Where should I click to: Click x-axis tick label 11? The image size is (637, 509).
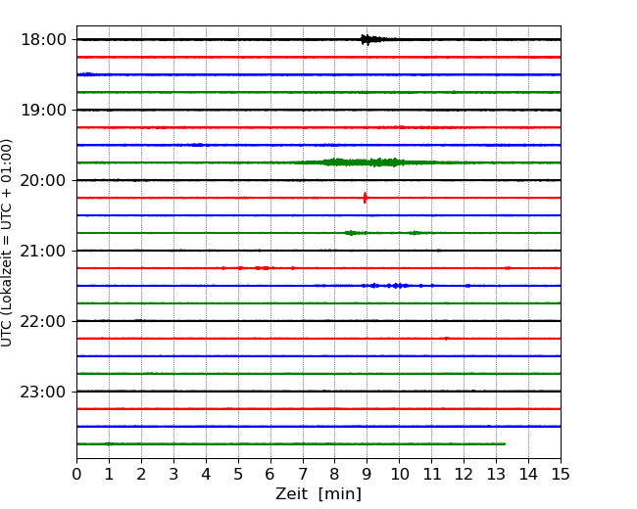coord(432,474)
